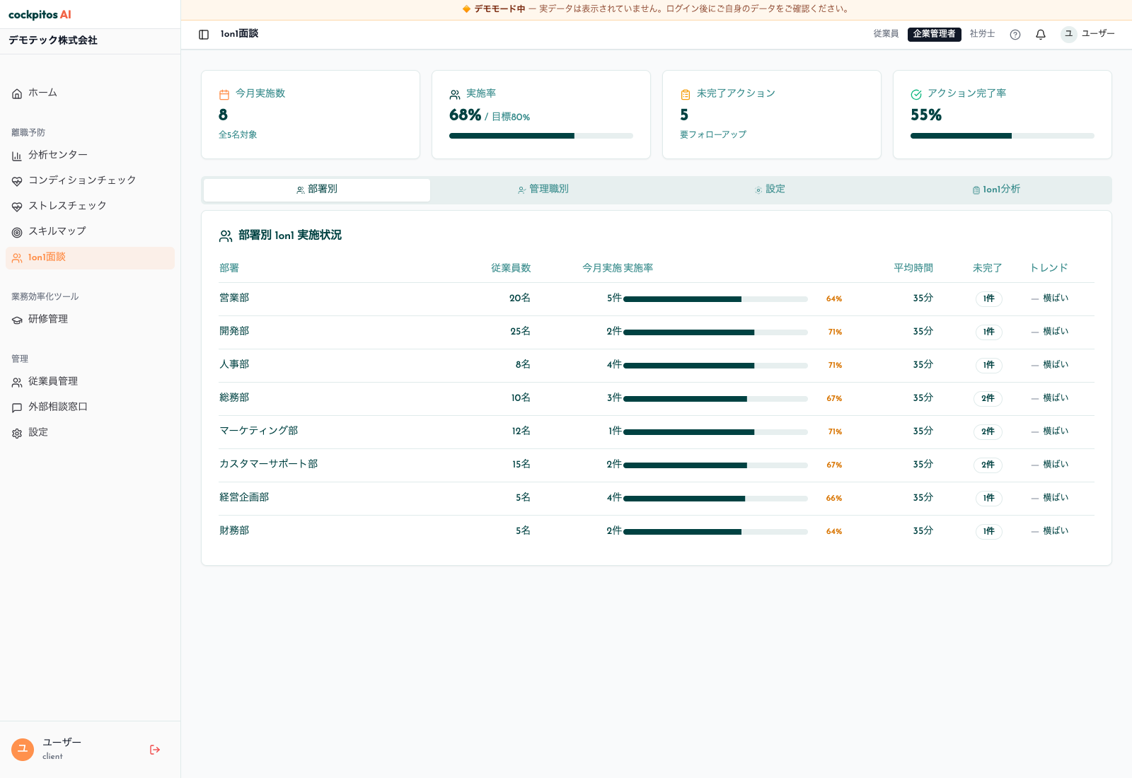The width and height of the screenshot is (1132, 778).
Task: Click the ホーム house icon
Action: (17, 93)
